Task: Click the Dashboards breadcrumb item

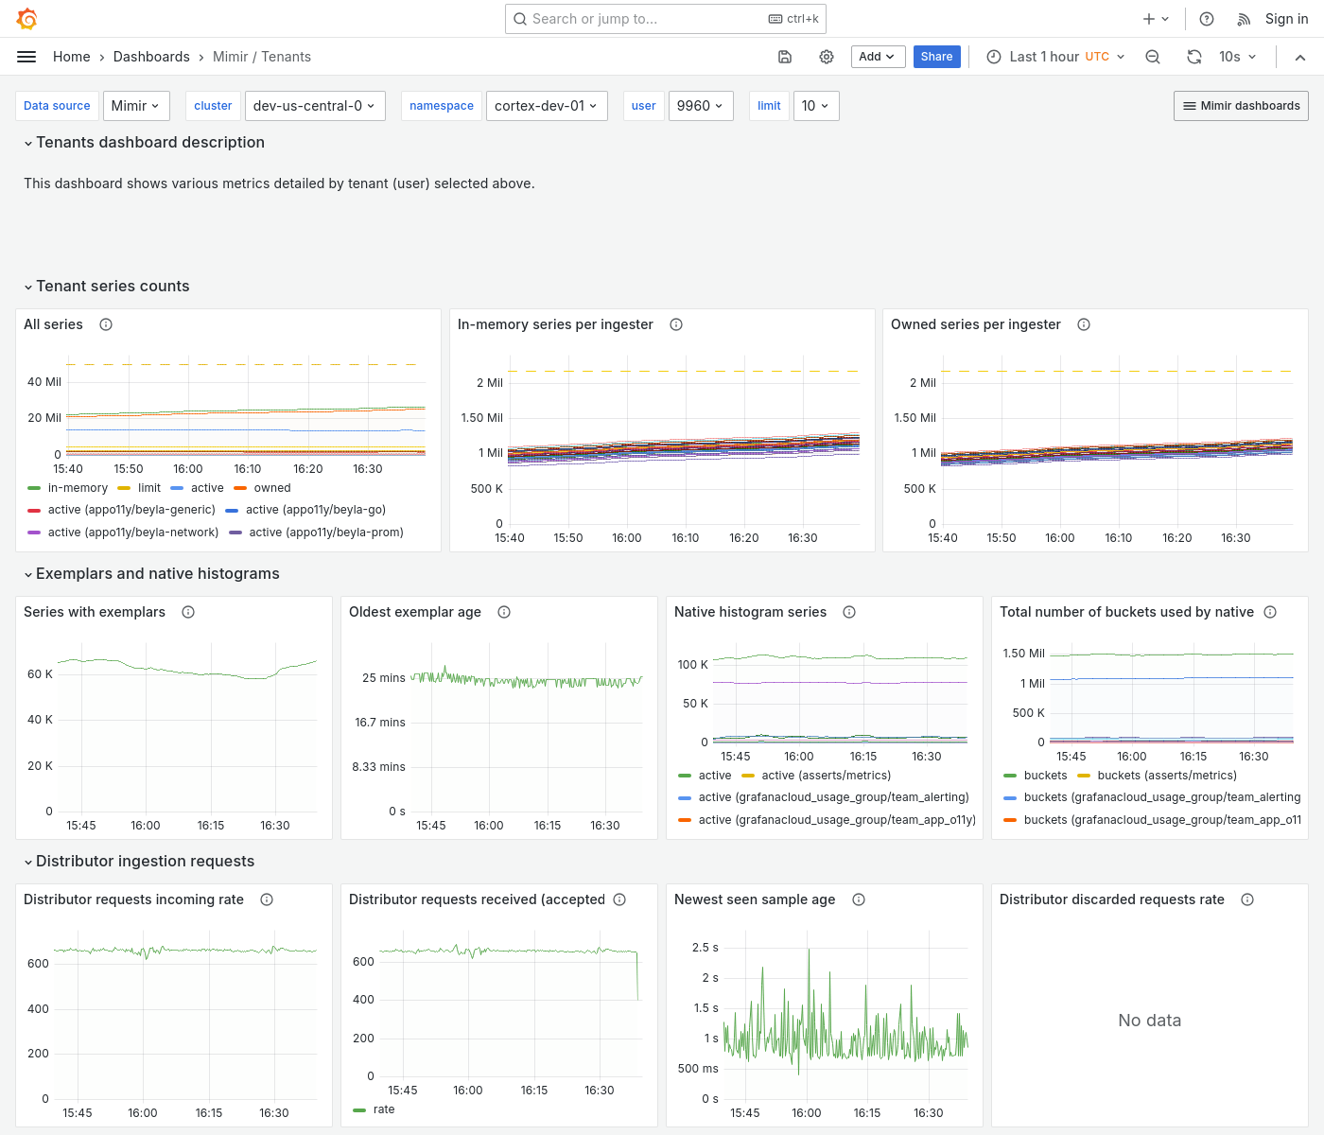Action: click(151, 57)
